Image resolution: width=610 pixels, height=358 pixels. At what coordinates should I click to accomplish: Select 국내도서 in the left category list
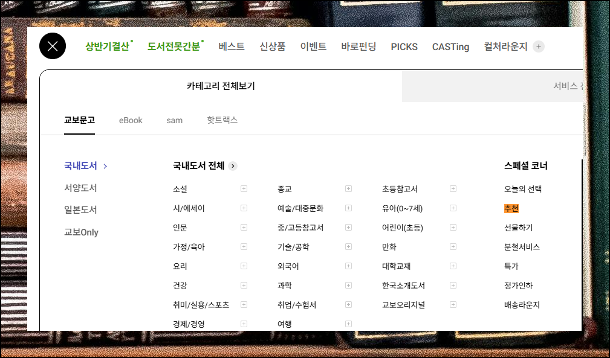(80, 166)
